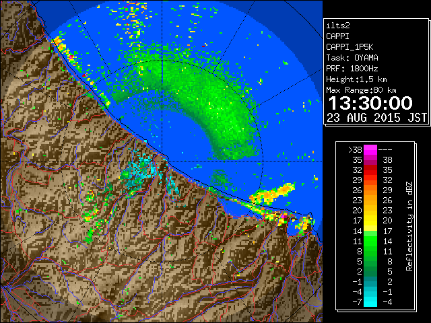
Task: Click the yellow 17 dBZ legend swatch
Action: tap(370, 221)
